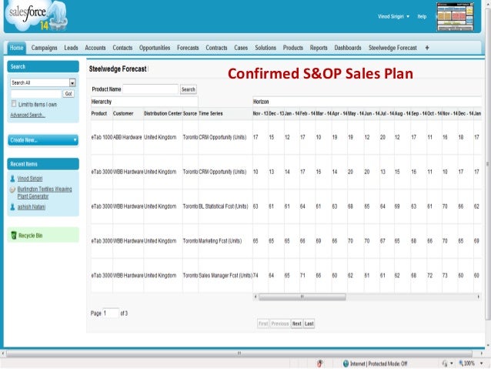Click the Protected Mode: Off status text
The height and width of the screenshot is (369, 491).
pos(388,364)
